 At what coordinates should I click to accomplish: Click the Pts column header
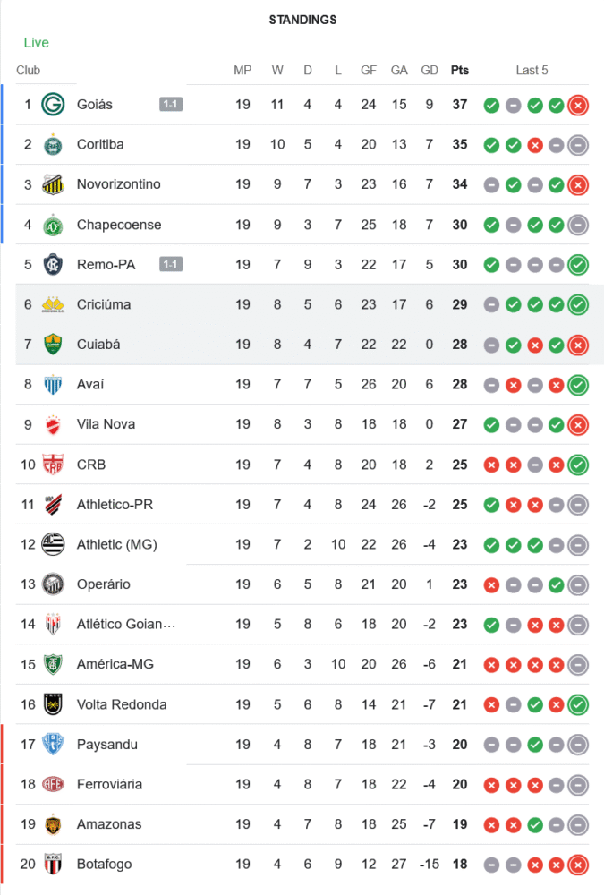tap(460, 71)
